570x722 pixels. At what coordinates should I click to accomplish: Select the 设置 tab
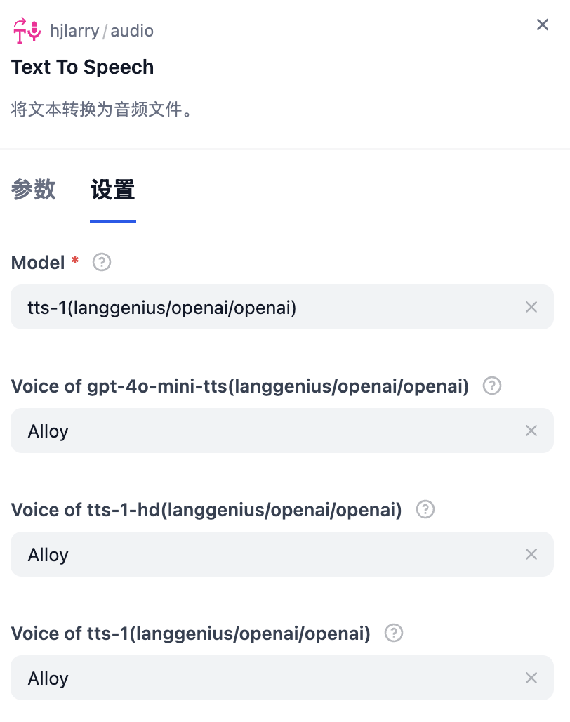112,190
